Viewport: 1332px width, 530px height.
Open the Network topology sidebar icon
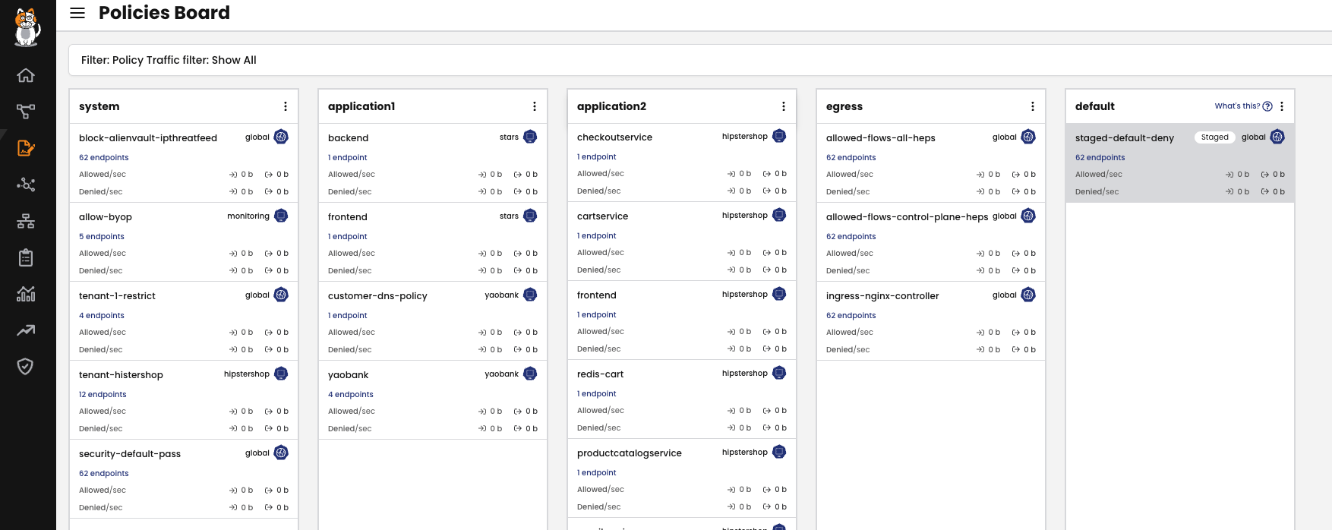(26, 221)
